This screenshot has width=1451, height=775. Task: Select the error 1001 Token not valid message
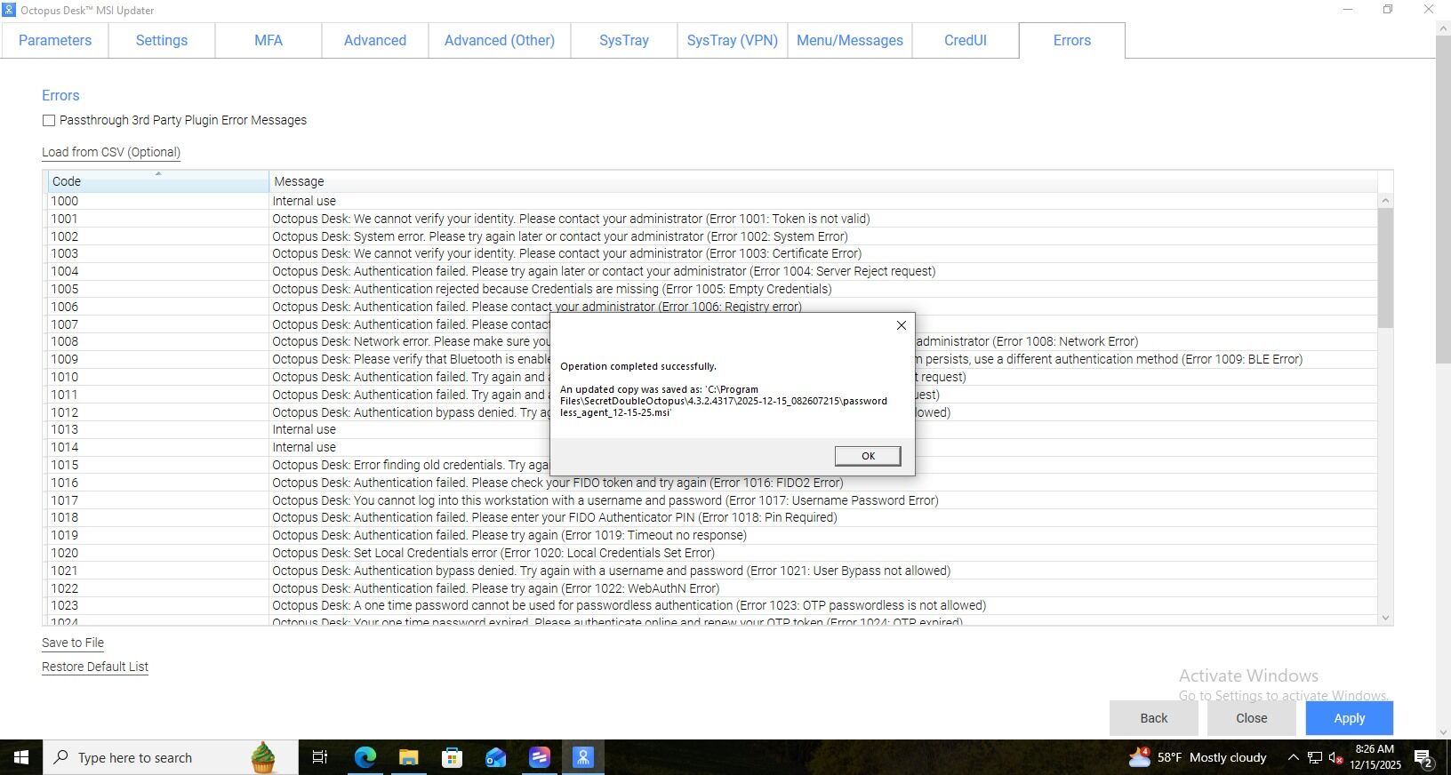(x=571, y=219)
